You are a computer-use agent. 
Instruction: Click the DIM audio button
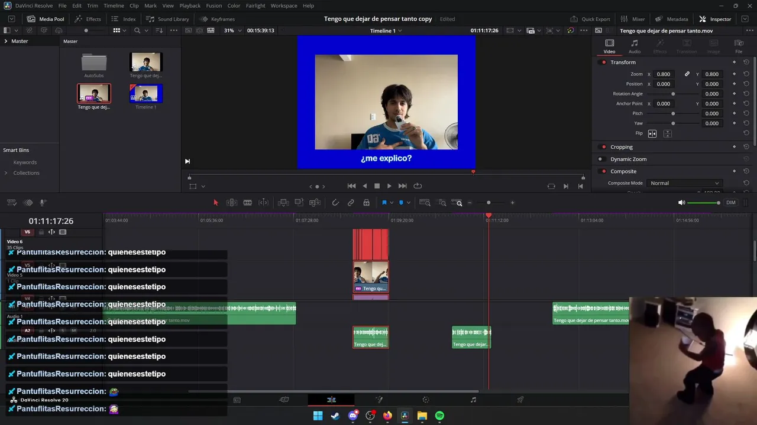[731, 203]
